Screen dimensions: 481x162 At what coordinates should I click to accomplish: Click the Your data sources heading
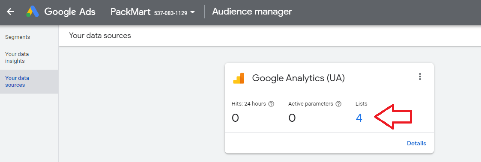coord(100,35)
